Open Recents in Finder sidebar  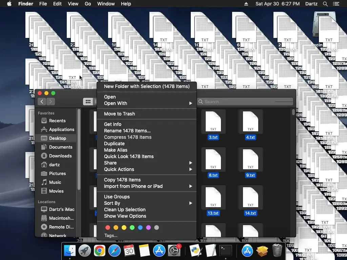point(57,121)
